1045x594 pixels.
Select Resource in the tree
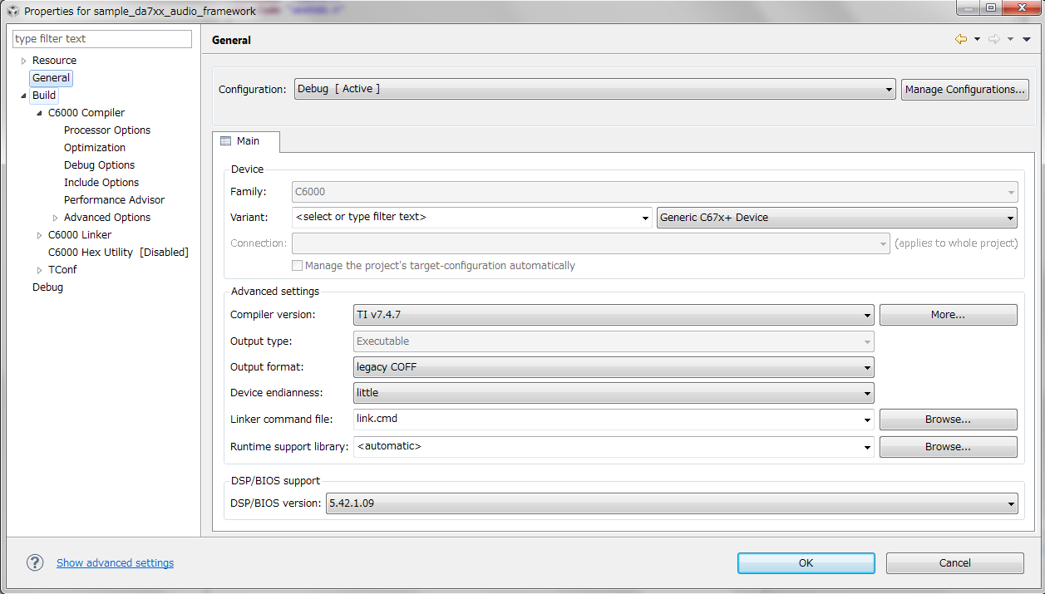[x=54, y=61]
